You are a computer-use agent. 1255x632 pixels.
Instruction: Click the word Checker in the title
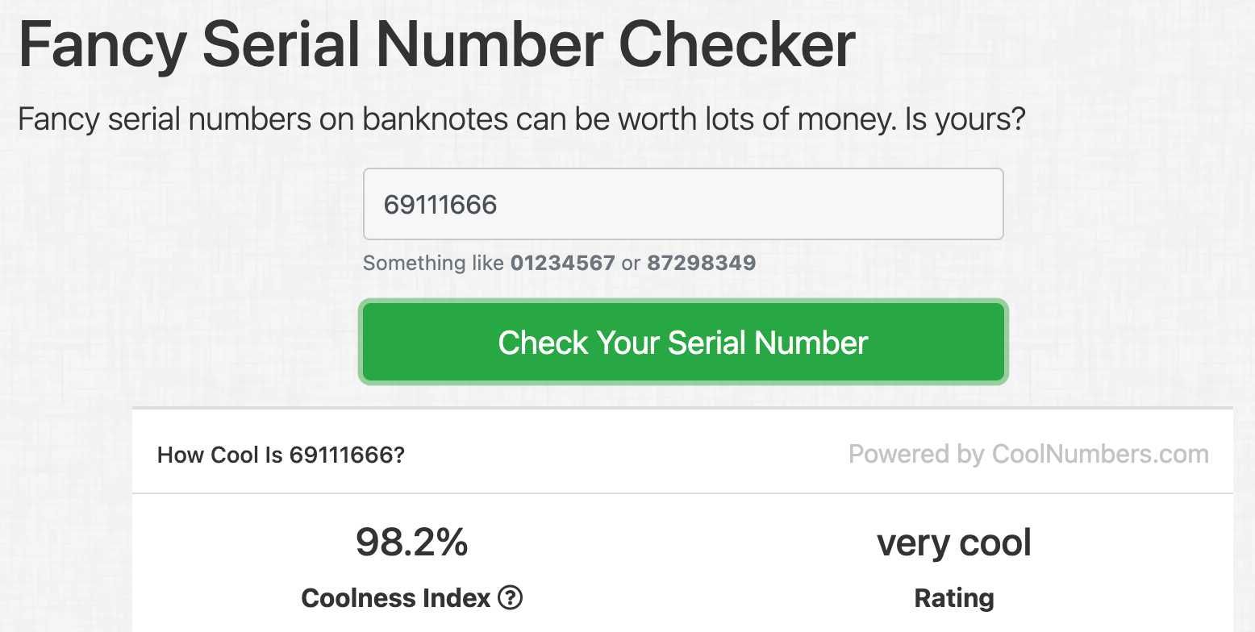(x=736, y=44)
